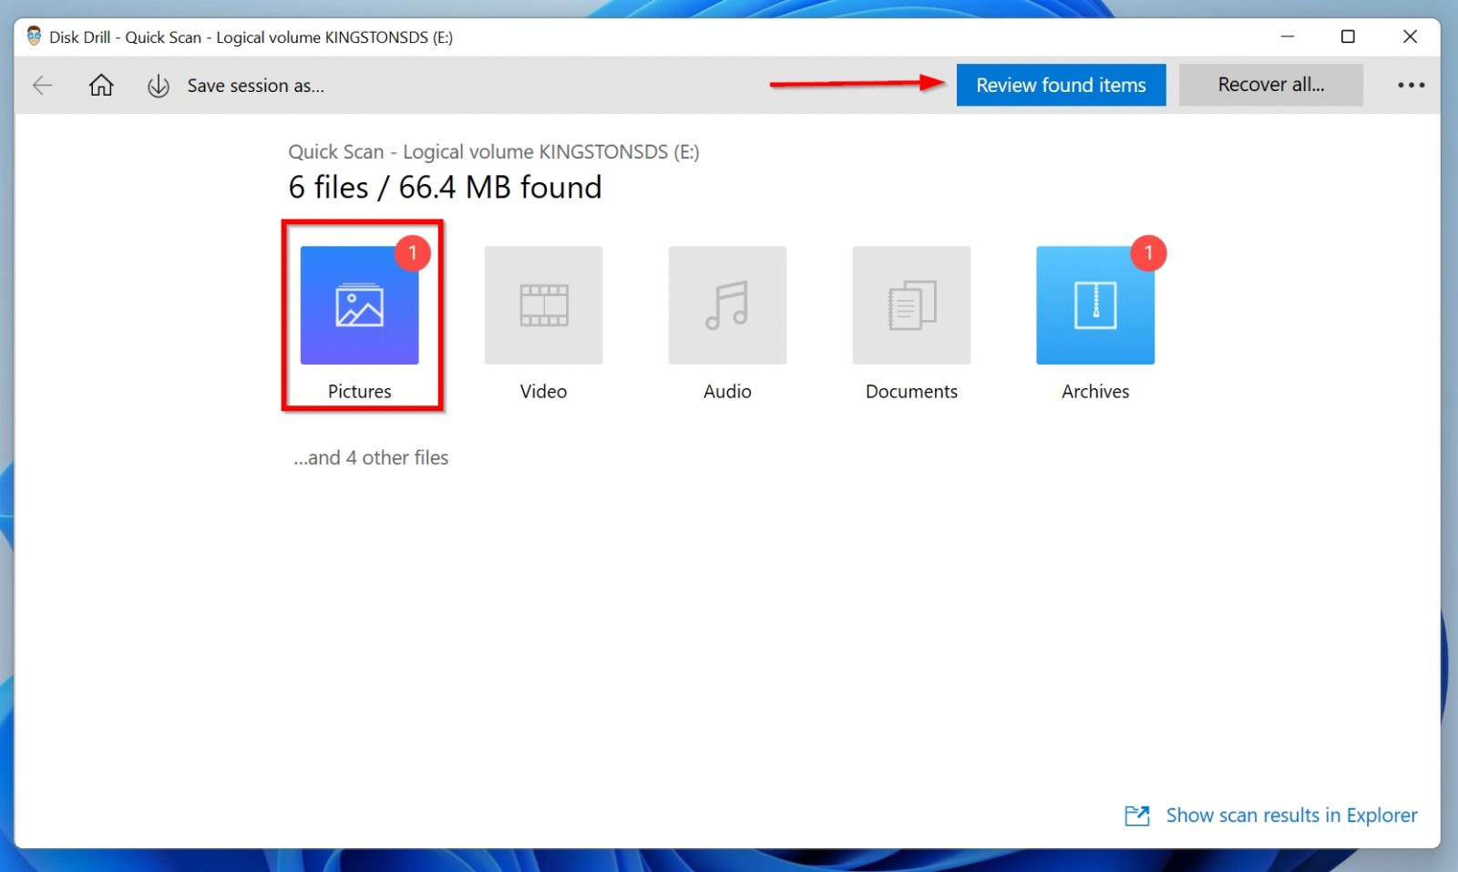Expand the Recover all options

1270,84
